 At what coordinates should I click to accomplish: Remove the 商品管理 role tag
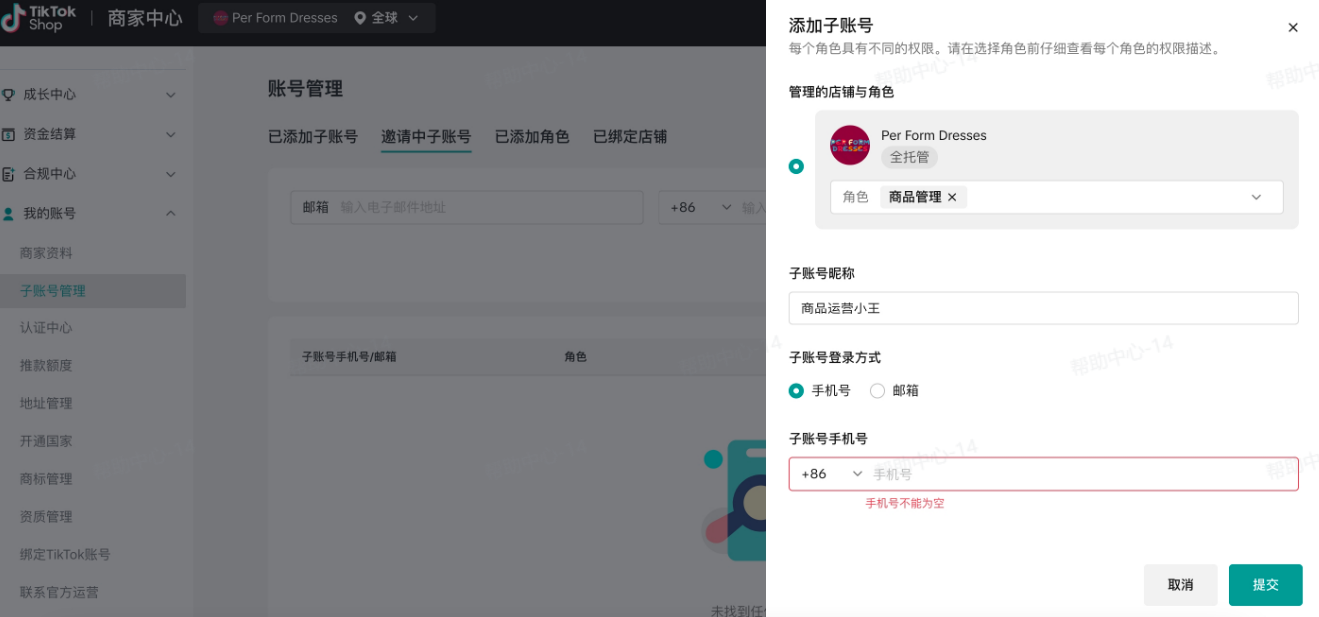(952, 197)
